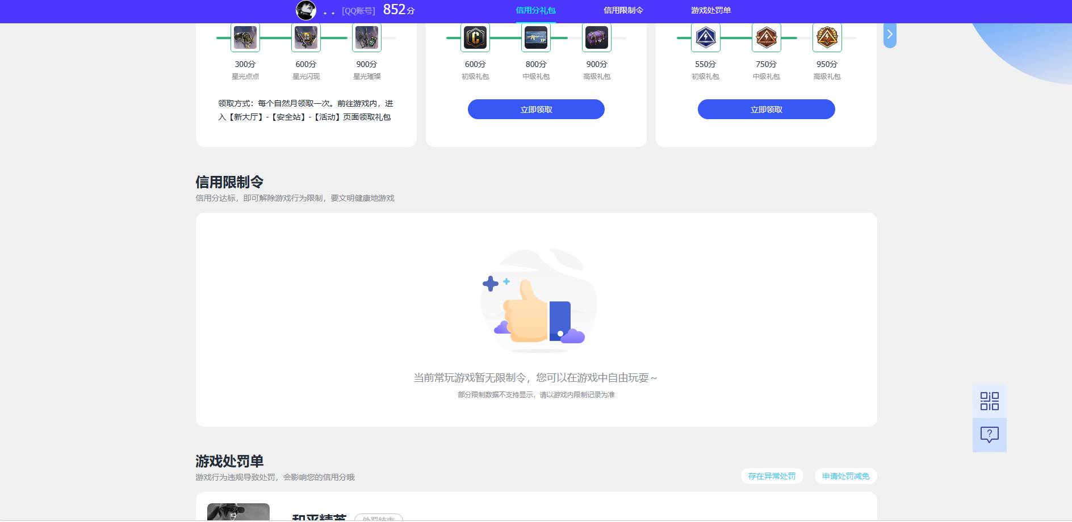Image resolution: width=1072 pixels, height=522 pixels.
Task: Click the 950分 高级礼包 gold badge icon
Action: pyautogui.click(x=827, y=37)
